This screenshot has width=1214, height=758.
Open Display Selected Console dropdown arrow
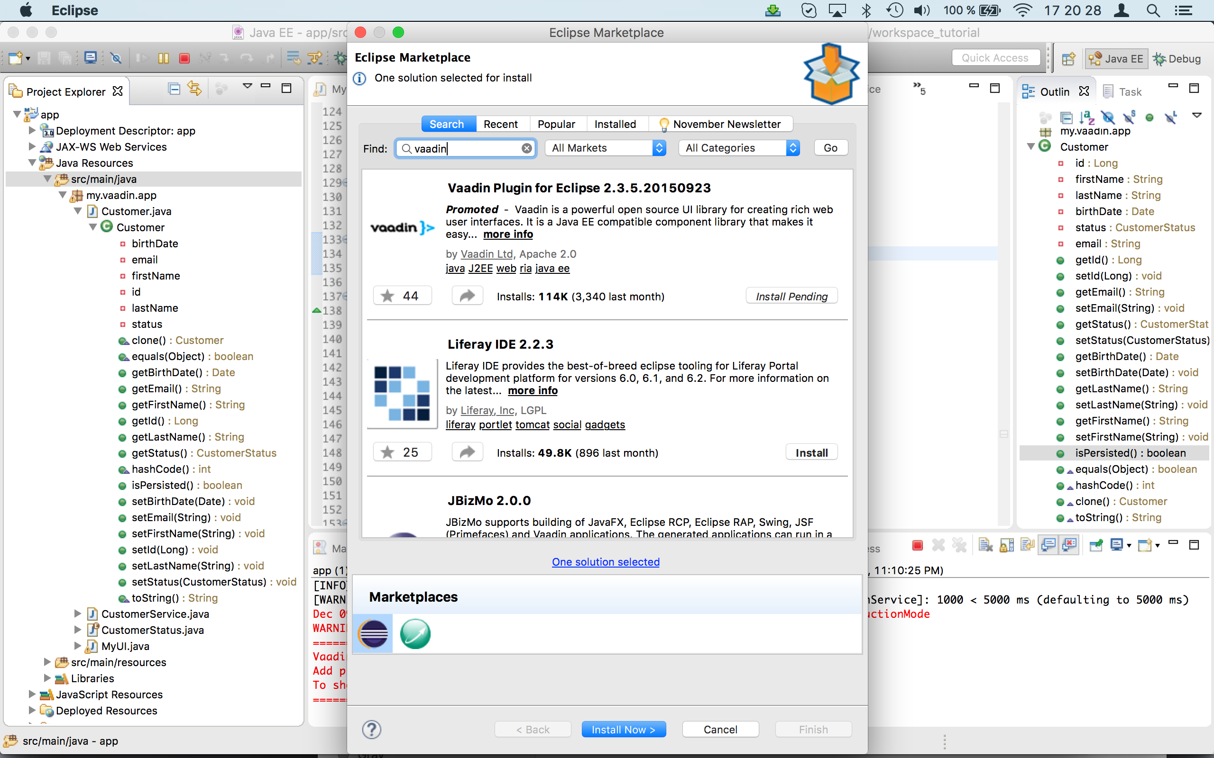(x=1129, y=545)
